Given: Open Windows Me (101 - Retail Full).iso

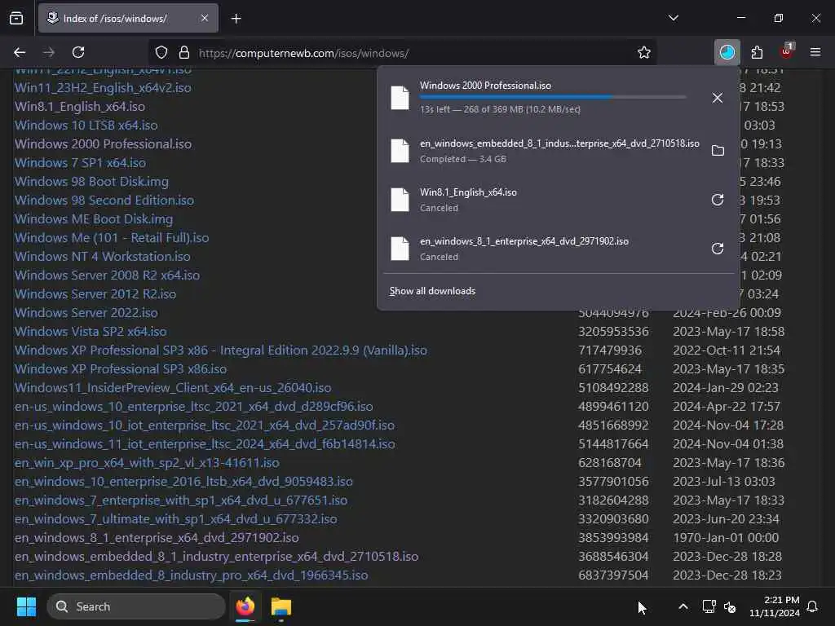Looking at the screenshot, I should (x=112, y=237).
